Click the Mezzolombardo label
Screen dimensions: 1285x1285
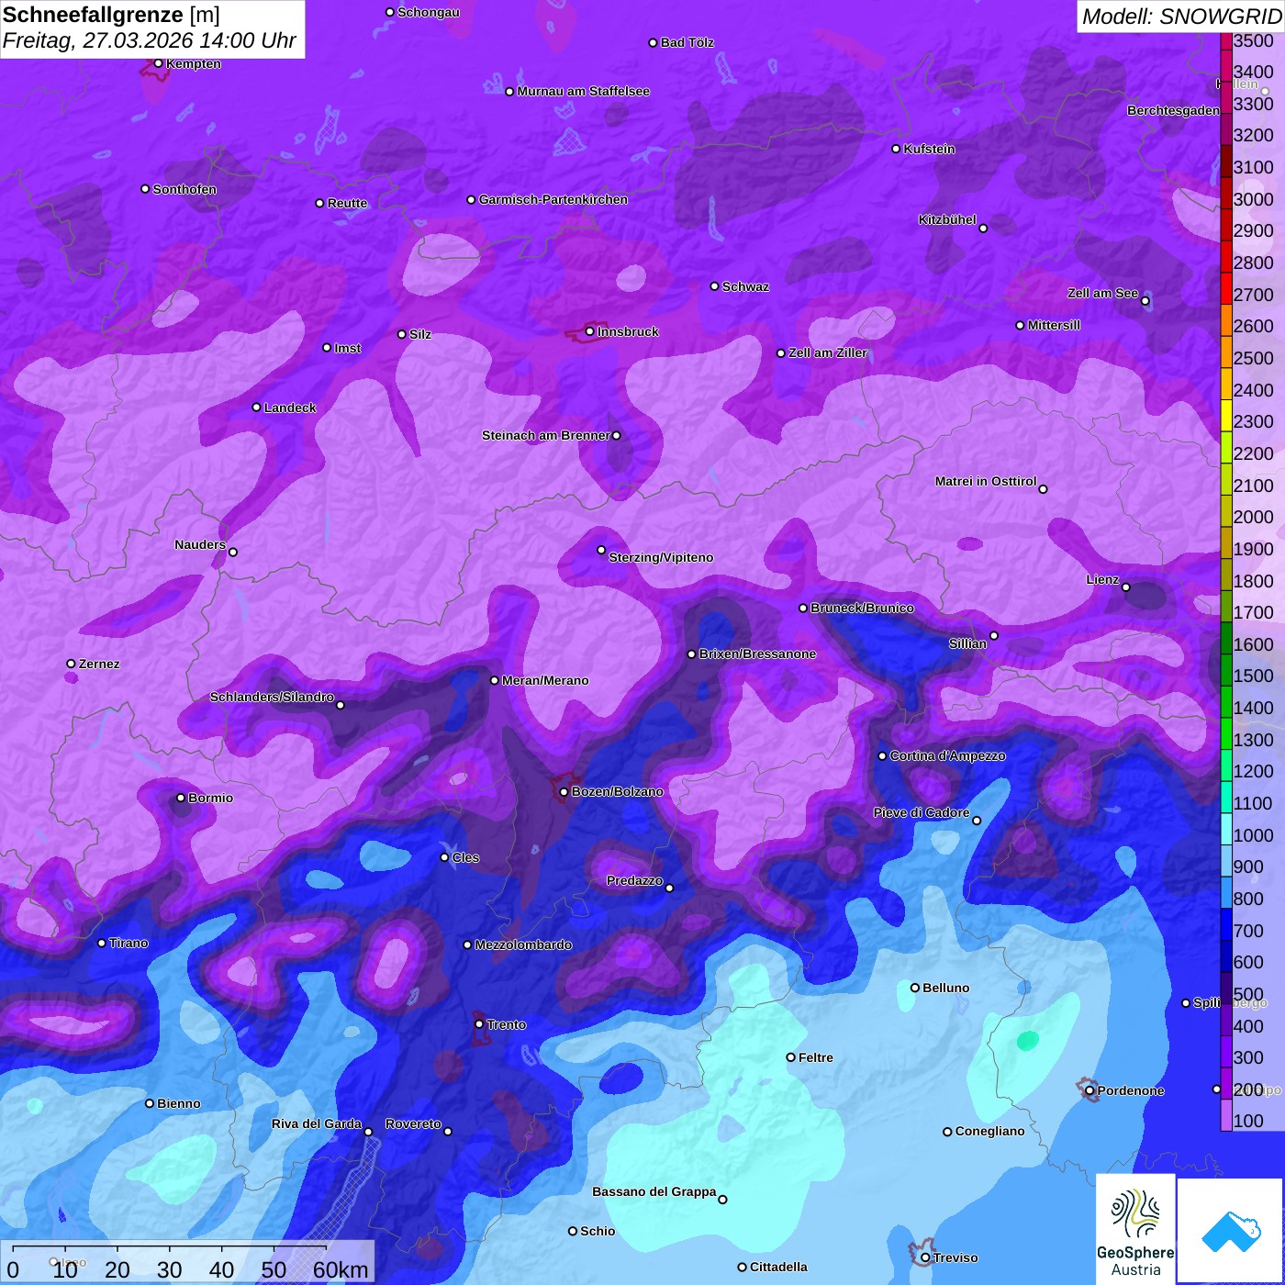click(x=523, y=944)
